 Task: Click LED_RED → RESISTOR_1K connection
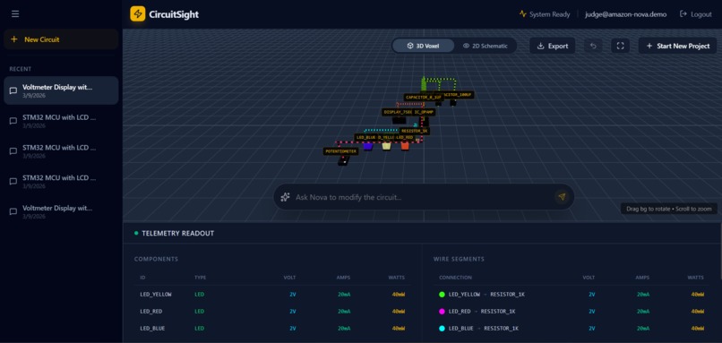482,312
